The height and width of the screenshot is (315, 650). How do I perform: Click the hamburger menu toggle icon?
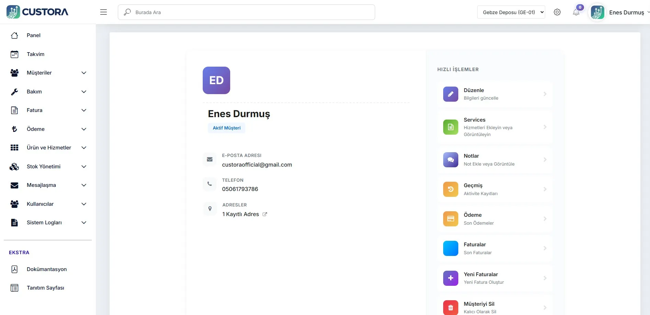tap(103, 12)
